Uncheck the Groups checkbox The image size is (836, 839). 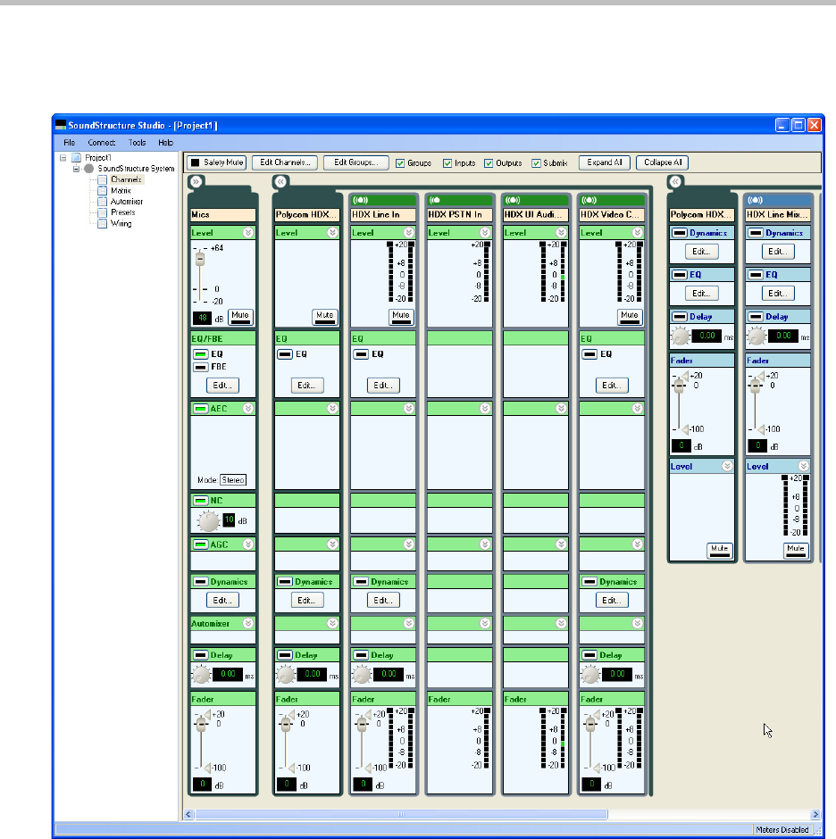tap(401, 163)
